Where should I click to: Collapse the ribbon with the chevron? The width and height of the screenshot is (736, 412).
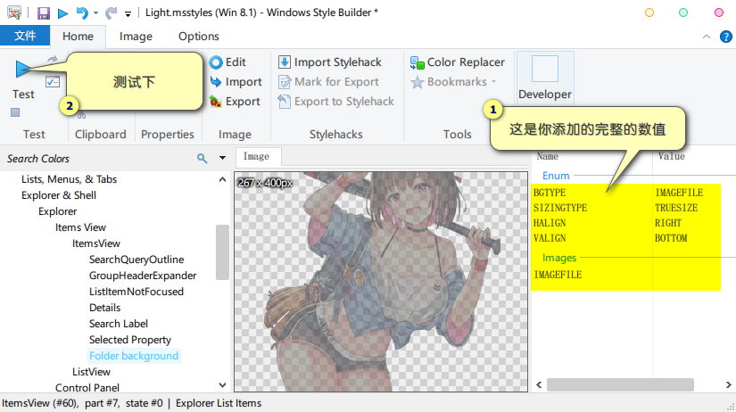tap(707, 37)
